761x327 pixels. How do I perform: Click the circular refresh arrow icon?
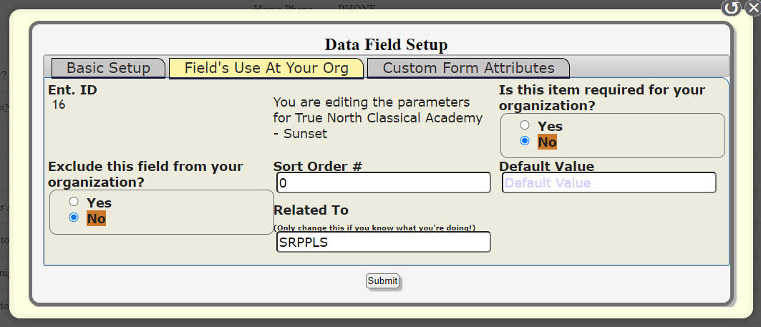tap(731, 9)
